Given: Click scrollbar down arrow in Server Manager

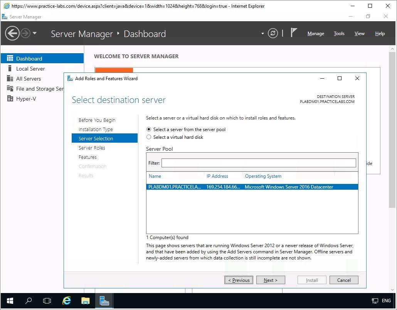Looking at the screenshot, I should (392, 290).
